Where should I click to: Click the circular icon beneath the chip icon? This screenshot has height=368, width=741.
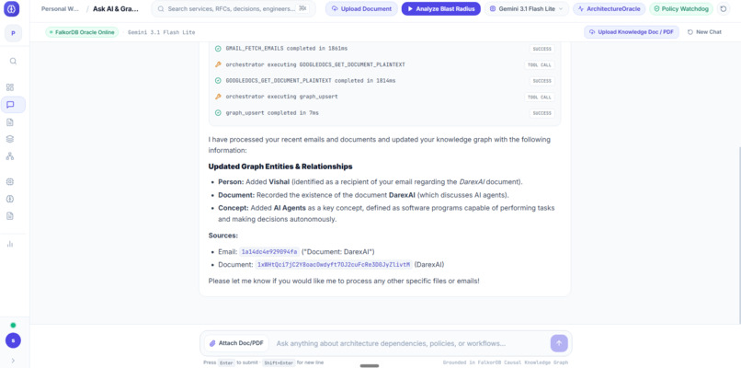click(x=10, y=199)
